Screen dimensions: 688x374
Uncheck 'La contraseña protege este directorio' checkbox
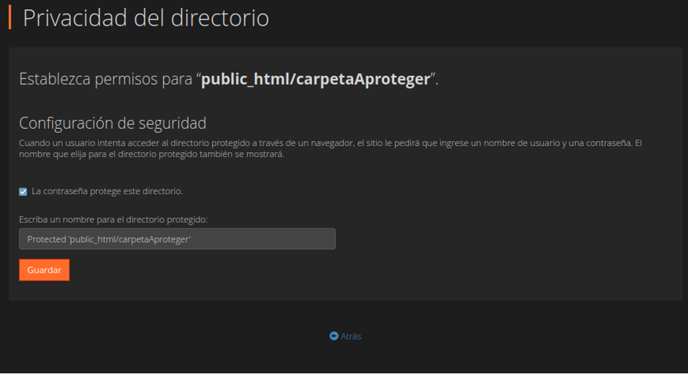[23, 192]
